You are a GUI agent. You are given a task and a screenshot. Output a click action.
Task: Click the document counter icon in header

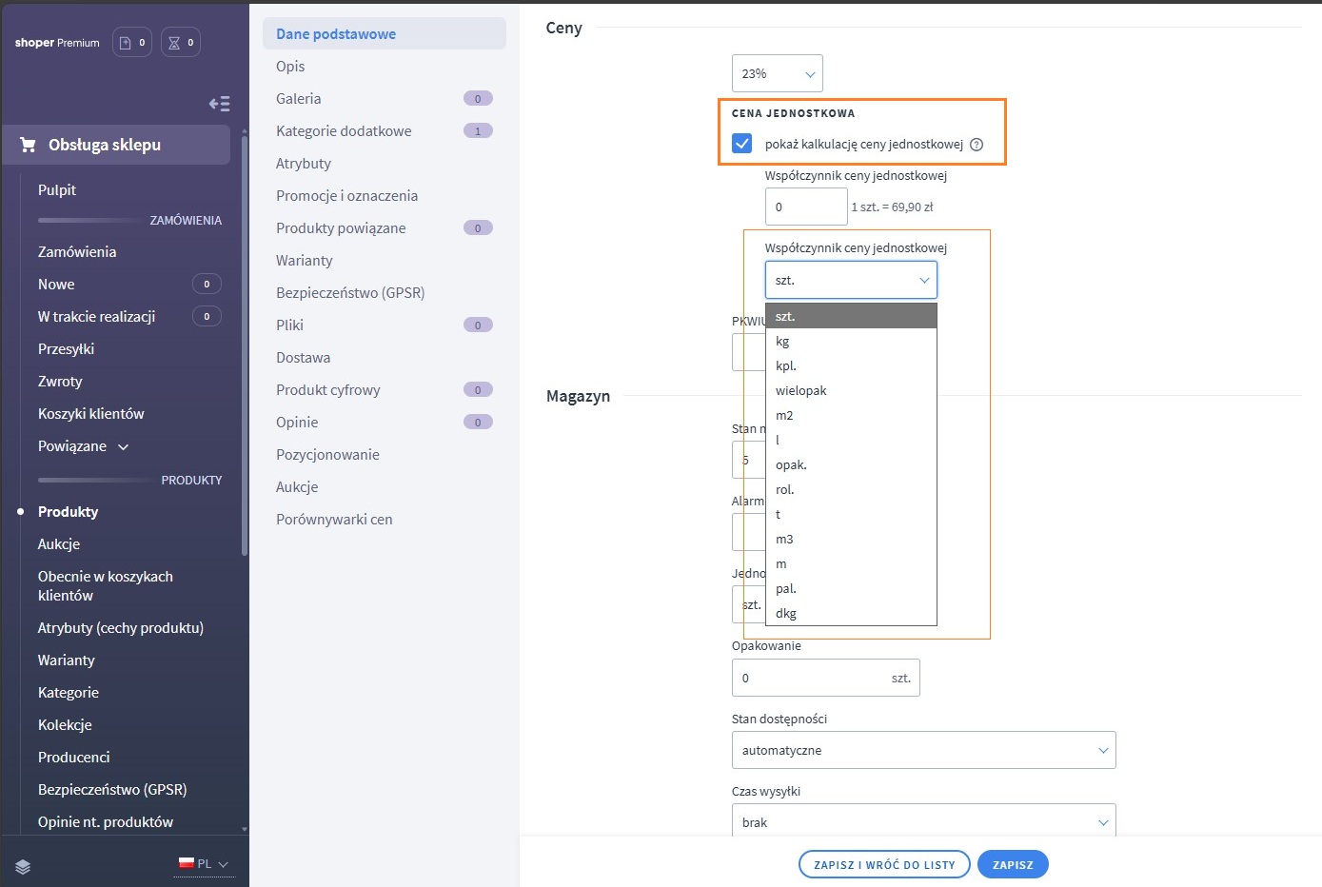tap(126, 43)
